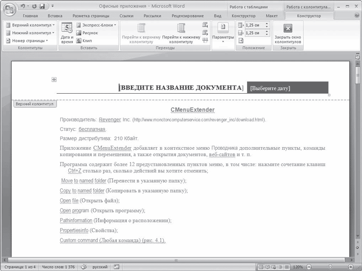Go to previous section icon
362x271 pixels.
point(205,25)
